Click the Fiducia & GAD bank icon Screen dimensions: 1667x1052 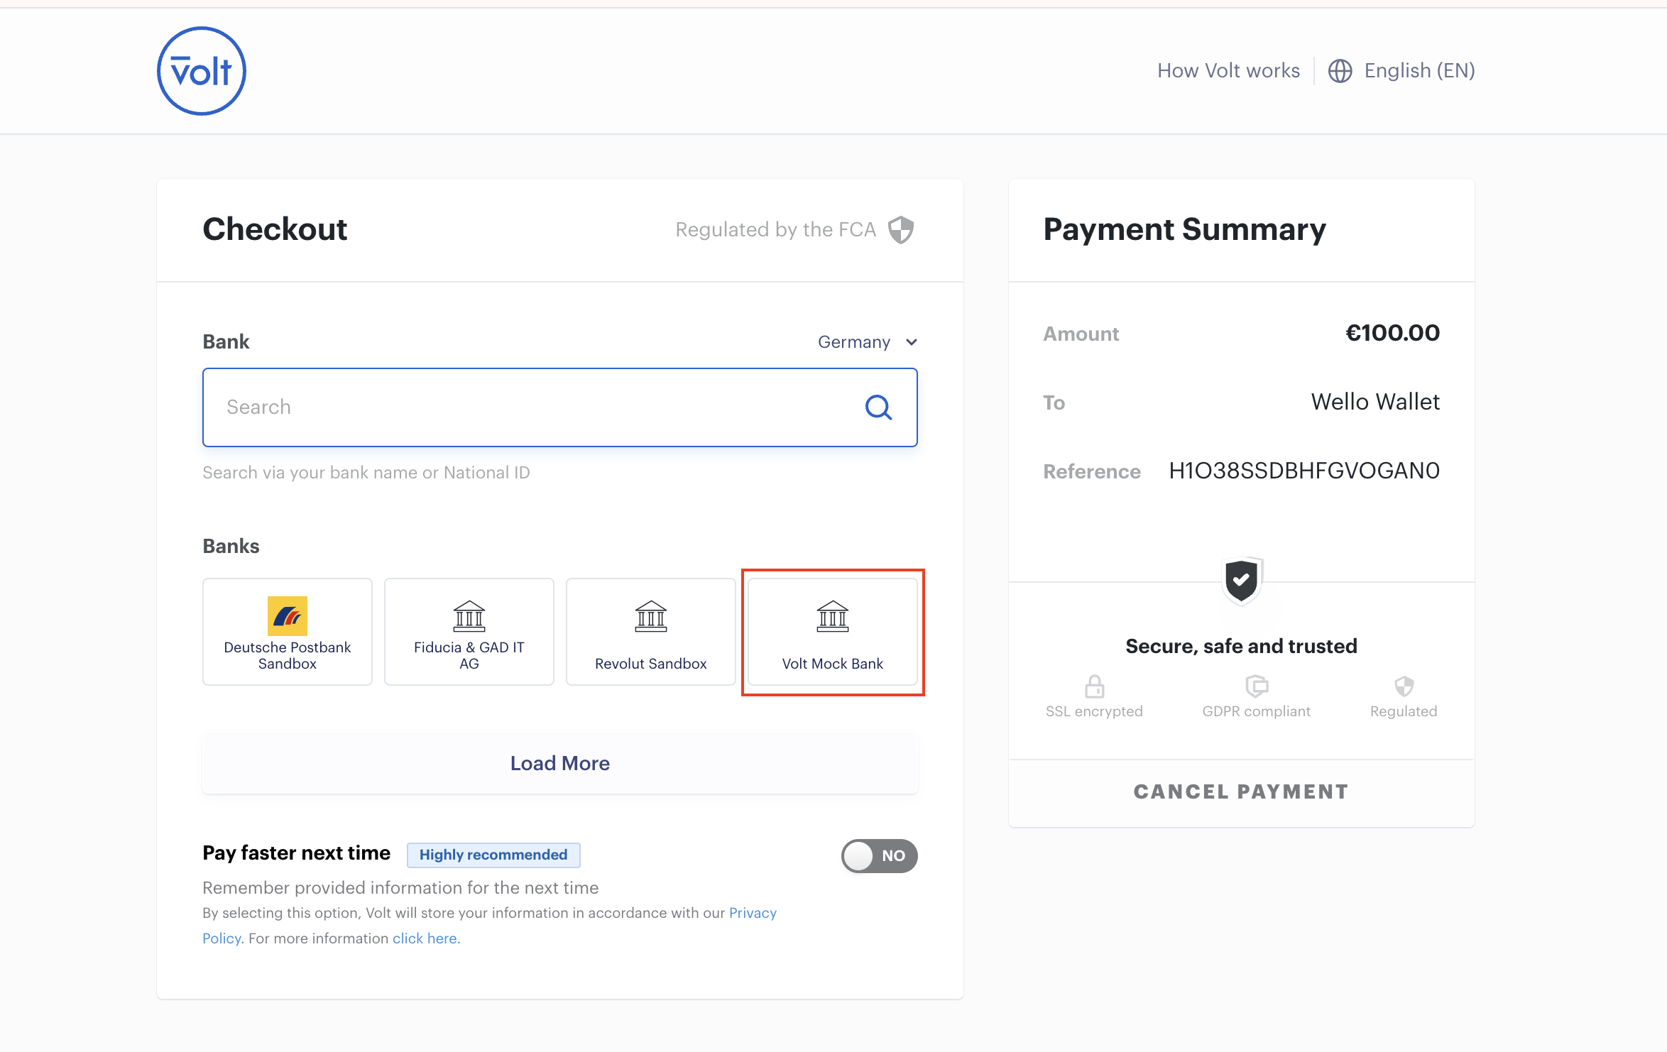tap(469, 616)
